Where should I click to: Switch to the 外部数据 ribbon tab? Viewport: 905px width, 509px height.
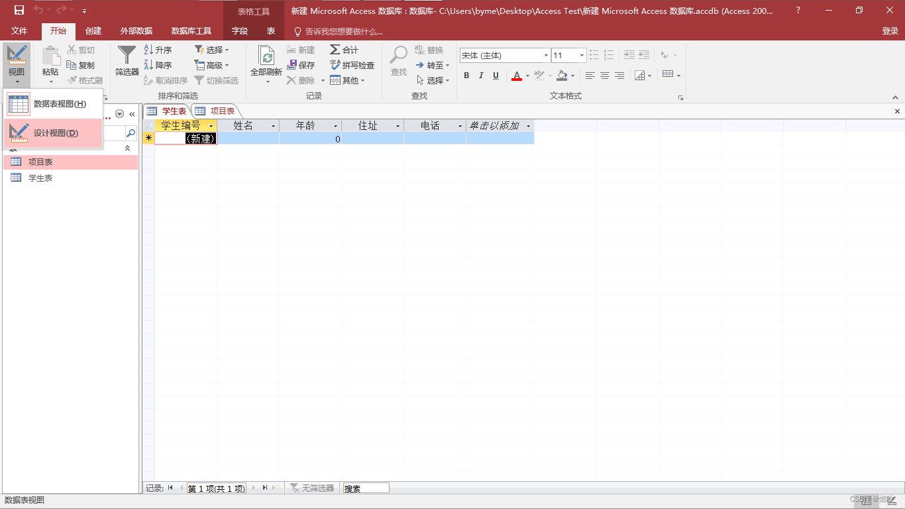tap(136, 31)
